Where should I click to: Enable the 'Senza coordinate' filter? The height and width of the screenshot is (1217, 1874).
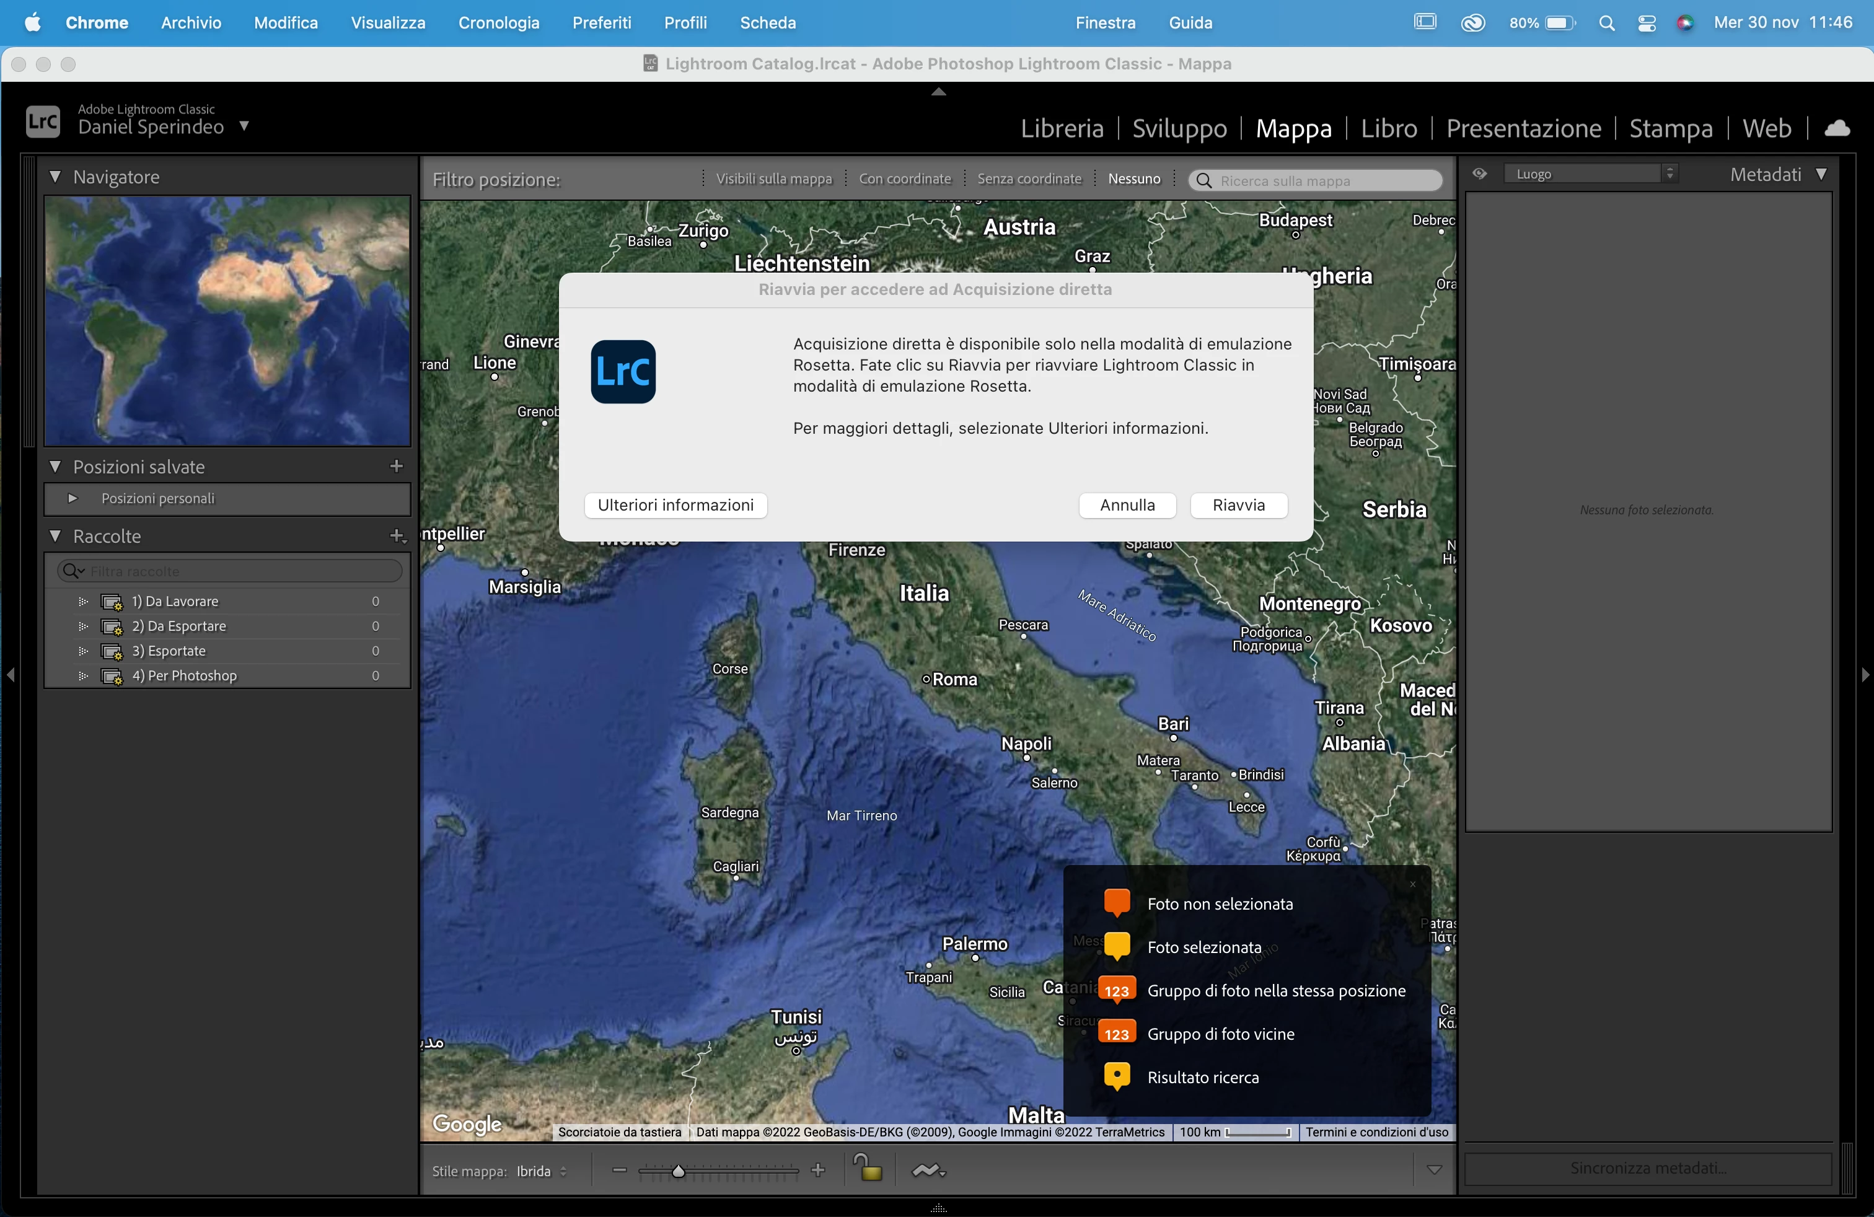(1029, 180)
